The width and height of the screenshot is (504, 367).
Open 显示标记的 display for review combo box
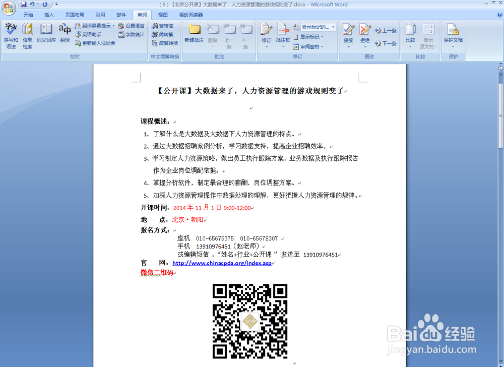pos(318,27)
